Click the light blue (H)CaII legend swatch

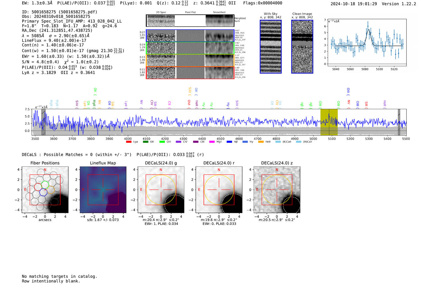coord(299,142)
